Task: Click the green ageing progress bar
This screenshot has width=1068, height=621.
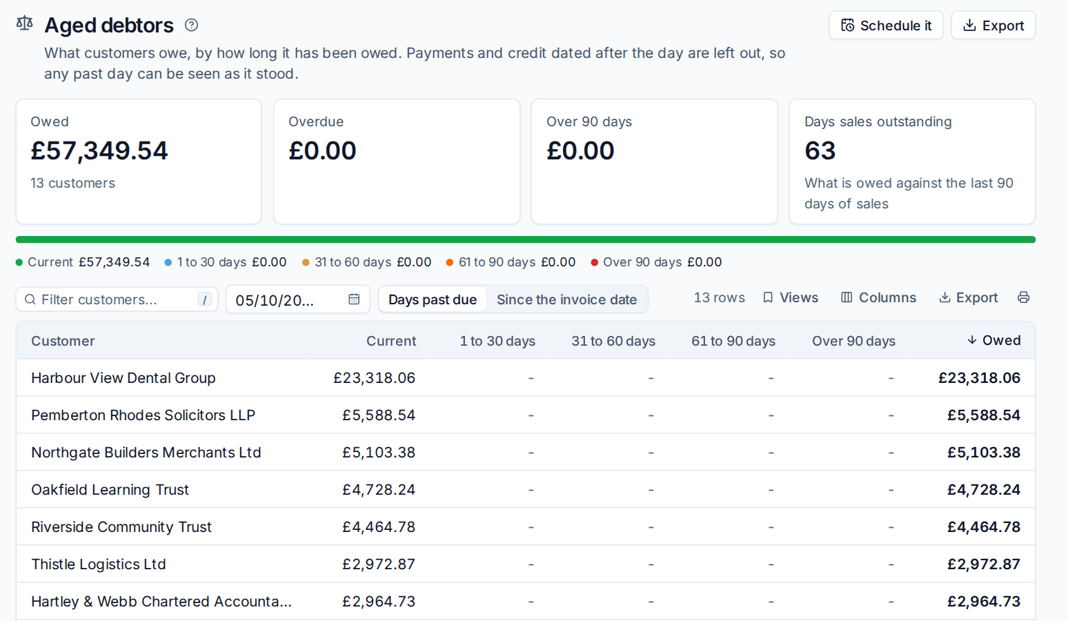Action: [x=526, y=239]
